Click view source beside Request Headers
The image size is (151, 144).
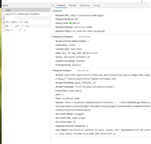(83, 71)
